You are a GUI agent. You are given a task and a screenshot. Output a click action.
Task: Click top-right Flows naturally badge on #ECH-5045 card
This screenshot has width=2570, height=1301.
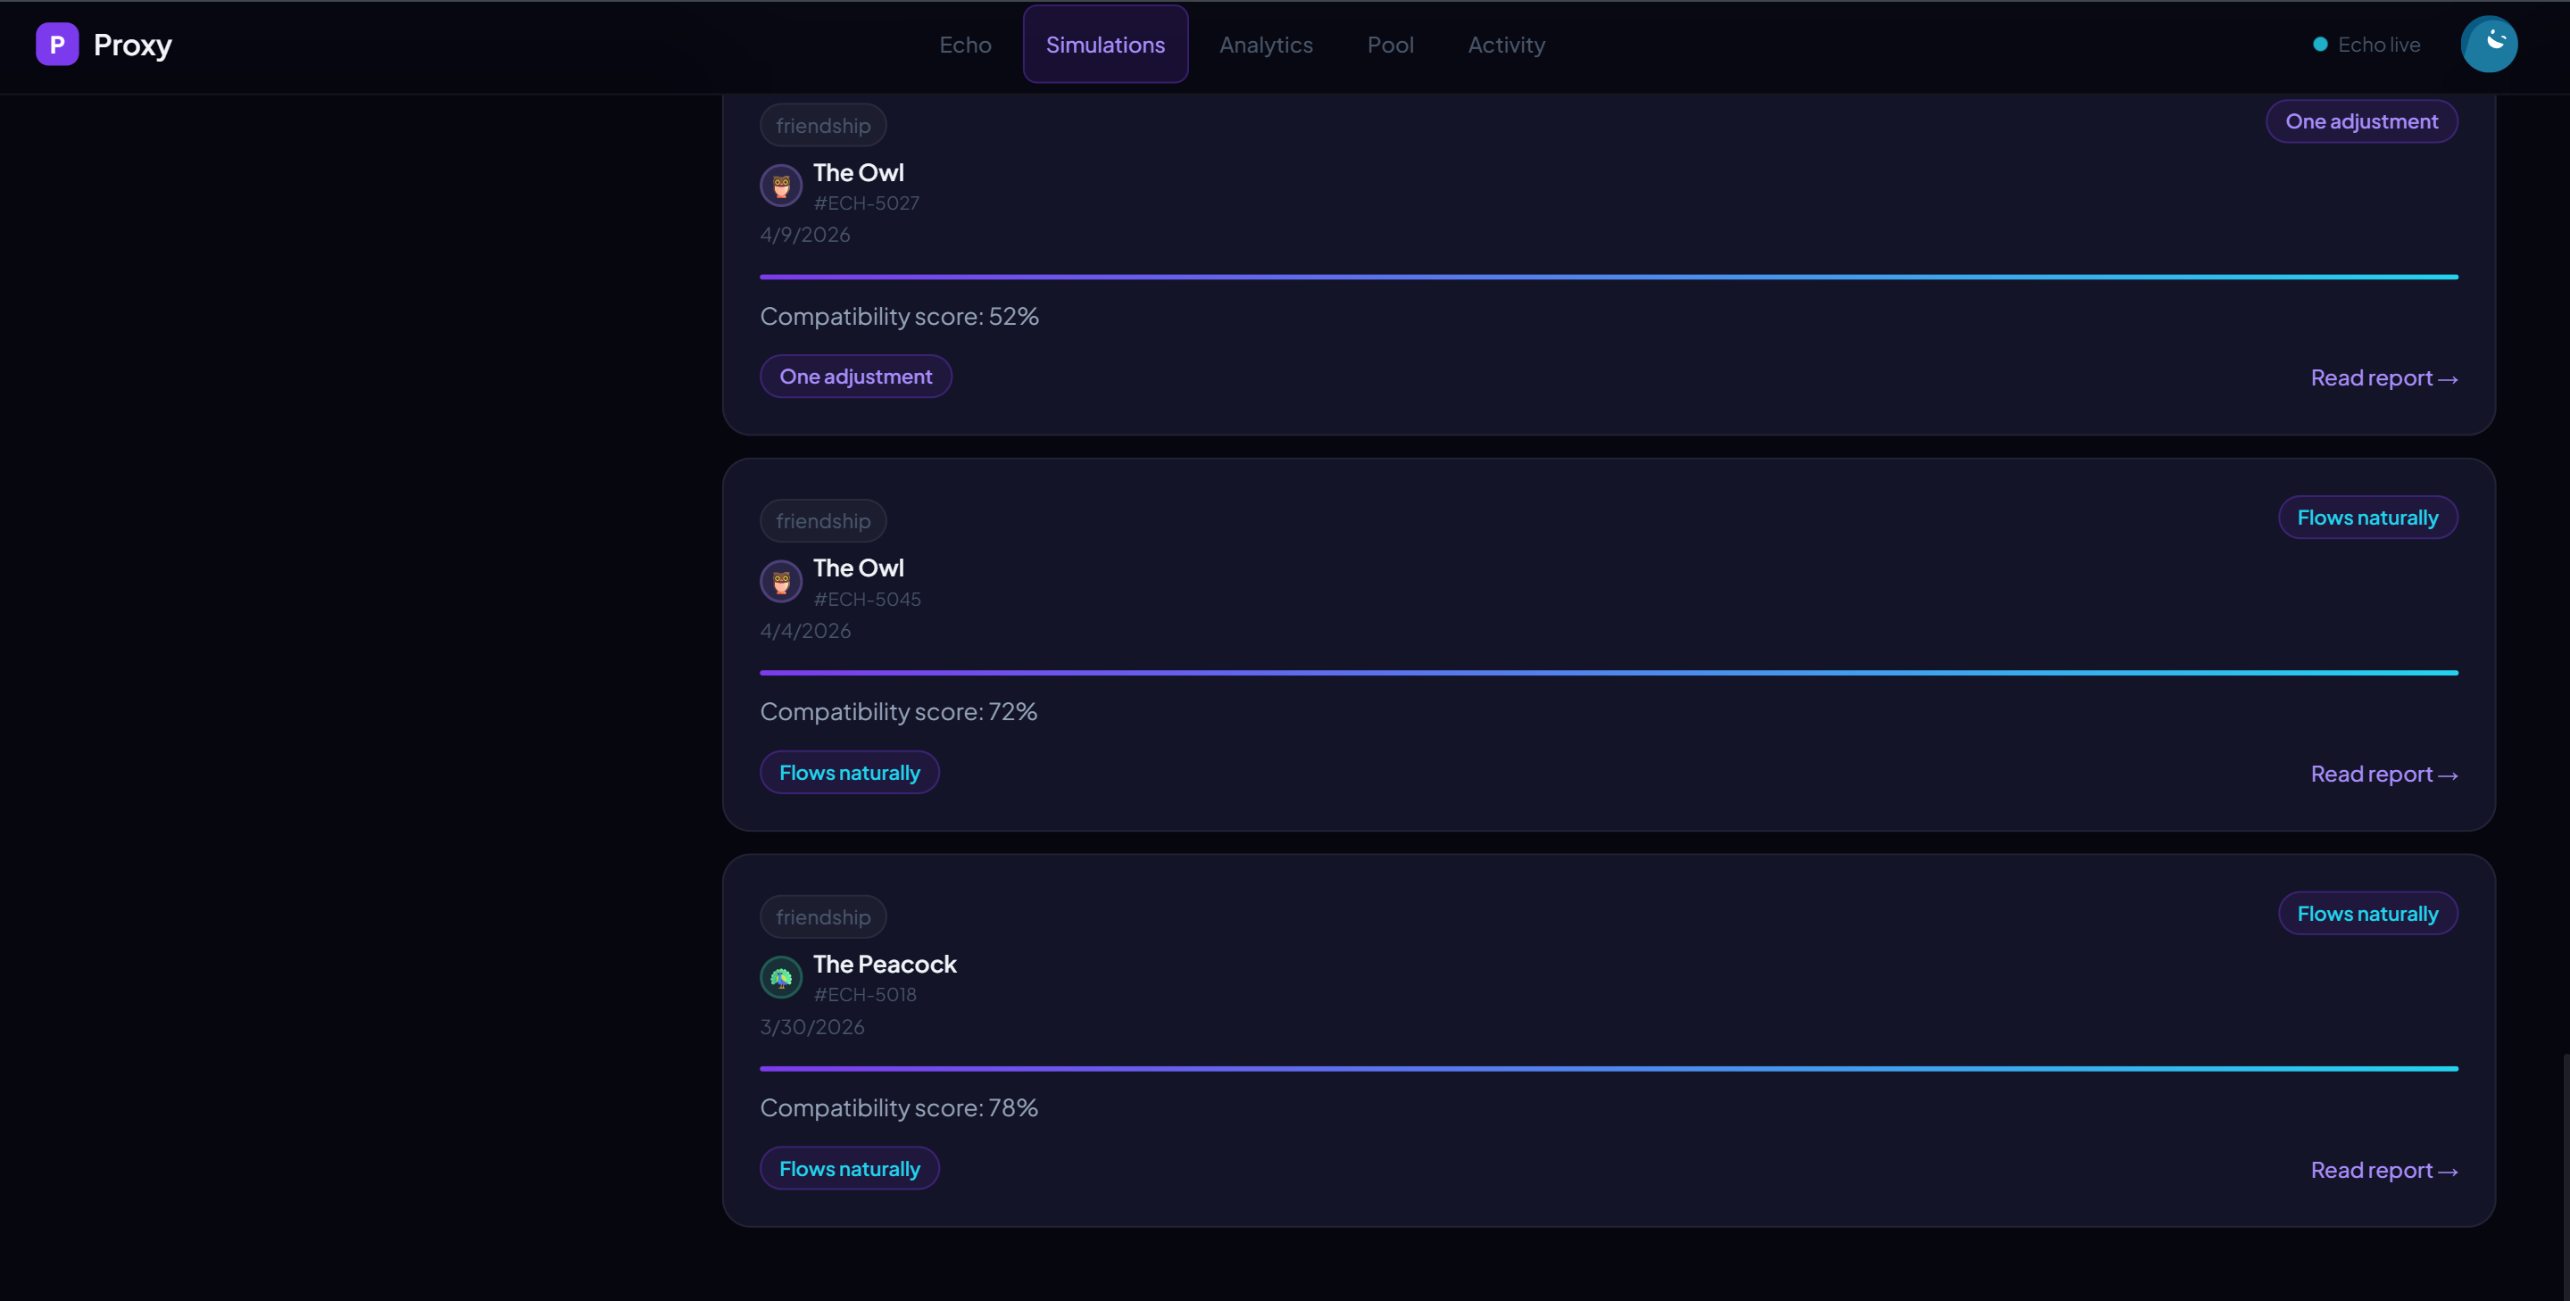[x=2366, y=518]
